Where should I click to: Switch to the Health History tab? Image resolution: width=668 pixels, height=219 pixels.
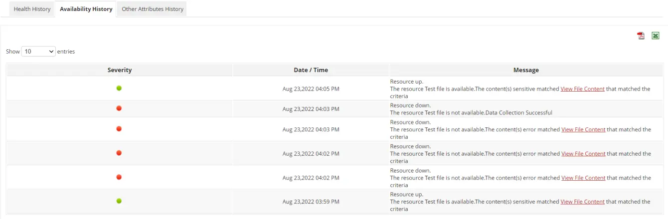32,9
